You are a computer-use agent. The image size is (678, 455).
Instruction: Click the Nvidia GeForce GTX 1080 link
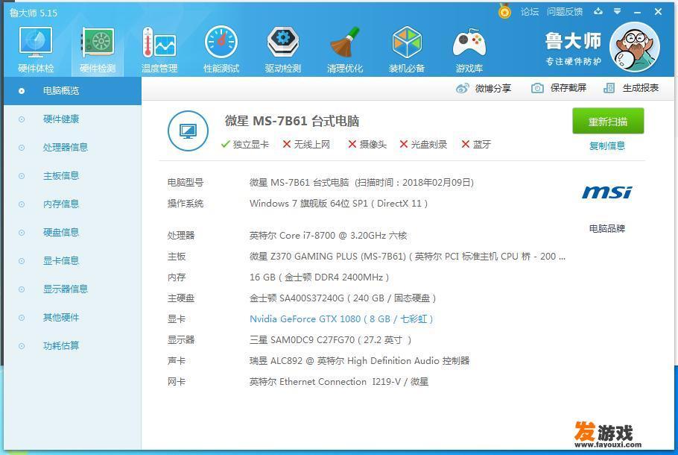point(341,319)
